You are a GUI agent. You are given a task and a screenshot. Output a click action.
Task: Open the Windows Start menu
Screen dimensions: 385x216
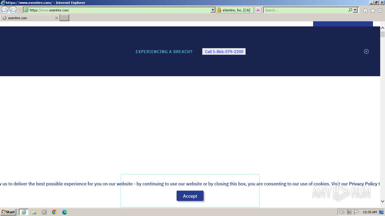click(8, 212)
